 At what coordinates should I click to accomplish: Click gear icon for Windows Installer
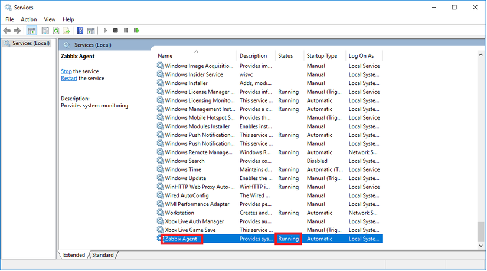pos(160,83)
